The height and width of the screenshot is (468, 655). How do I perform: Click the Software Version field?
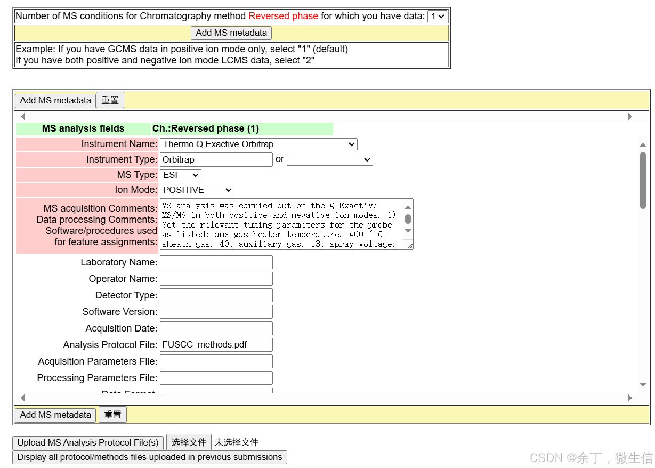[216, 312]
